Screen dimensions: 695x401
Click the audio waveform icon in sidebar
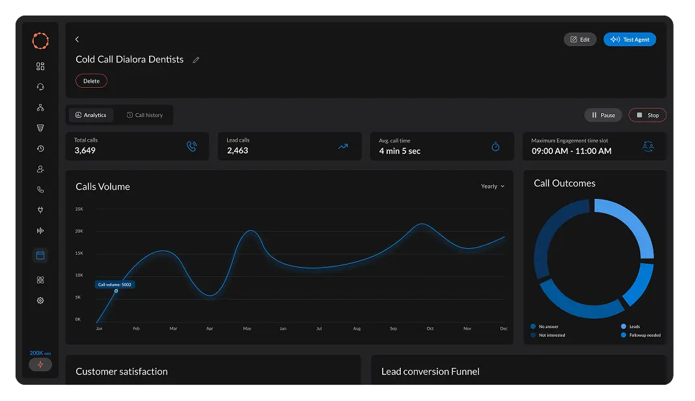pos(40,231)
